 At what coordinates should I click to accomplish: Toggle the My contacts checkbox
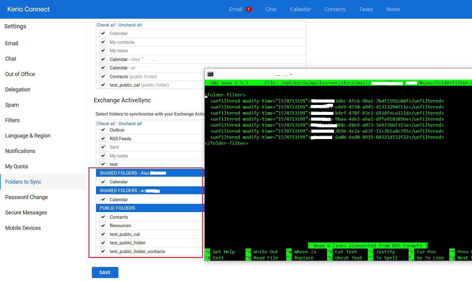pyautogui.click(x=103, y=42)
